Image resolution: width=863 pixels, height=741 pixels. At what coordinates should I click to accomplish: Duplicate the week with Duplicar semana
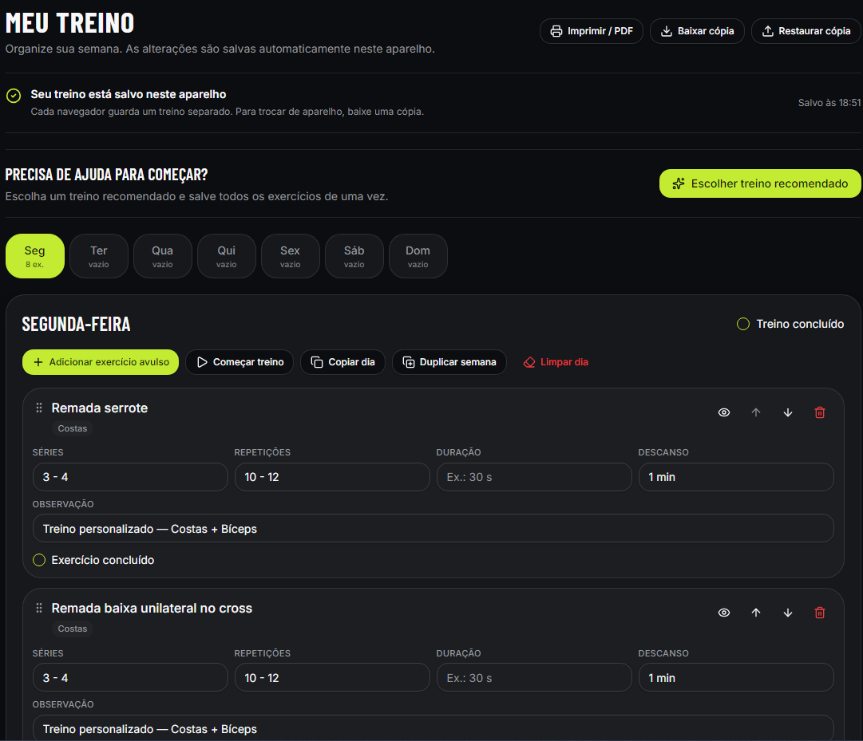click(x=449, y=362)
